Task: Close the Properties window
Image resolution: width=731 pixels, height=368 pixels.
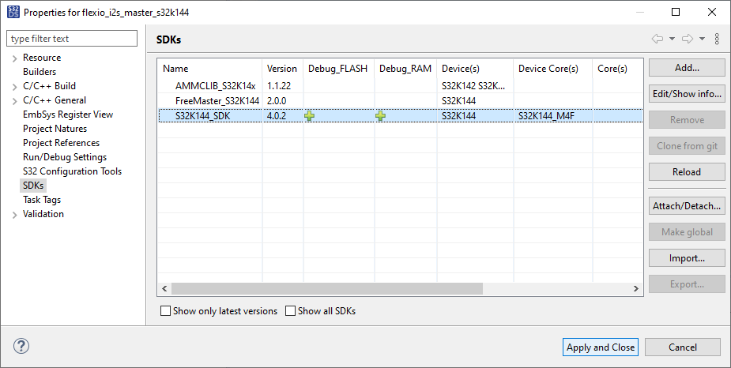Action: tap(712, 12)
